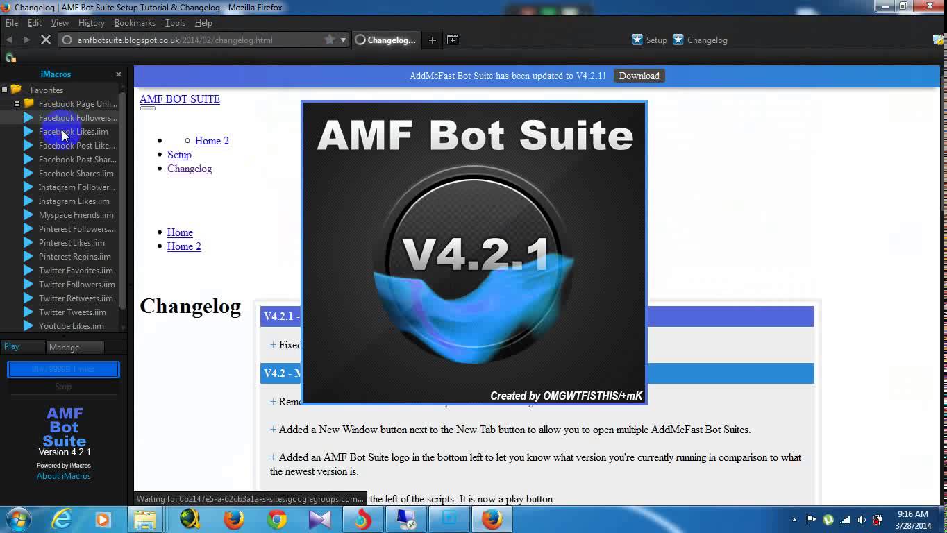The width and height of the screenshot is (947, 533).
Task: Click play icon beside Youtube Likes.iim
Action: click(x=28, y=326)
